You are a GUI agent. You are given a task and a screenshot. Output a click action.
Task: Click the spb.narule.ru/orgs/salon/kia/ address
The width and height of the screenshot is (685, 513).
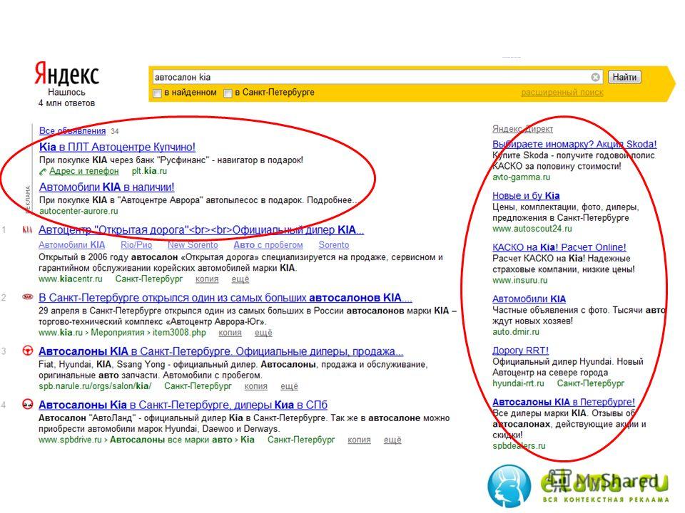coord(95,386)
